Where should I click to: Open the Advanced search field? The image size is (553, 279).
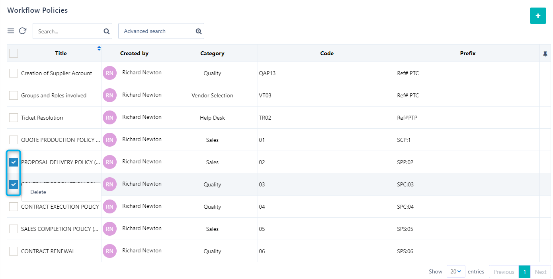coord(155,31)
